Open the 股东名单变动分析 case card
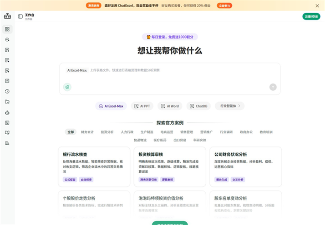325x225 pixels. point(246,205)
